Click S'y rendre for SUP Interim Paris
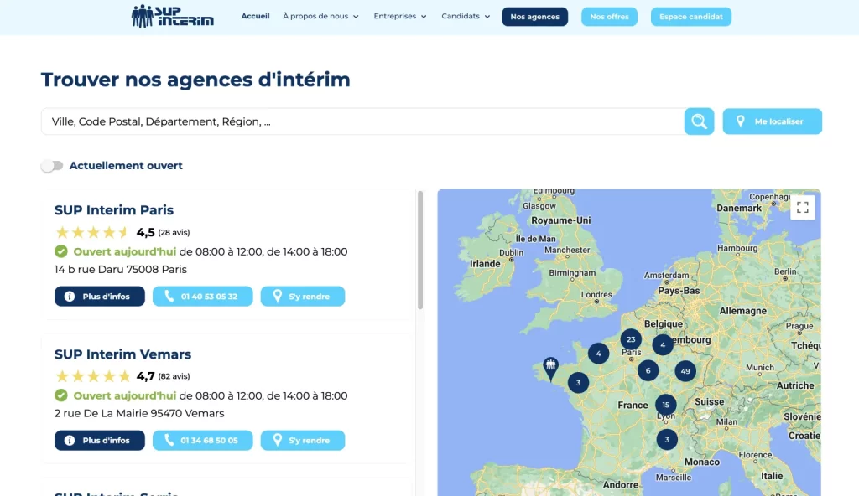The width and height of the screenshot is (859, 496). [302, 297]
